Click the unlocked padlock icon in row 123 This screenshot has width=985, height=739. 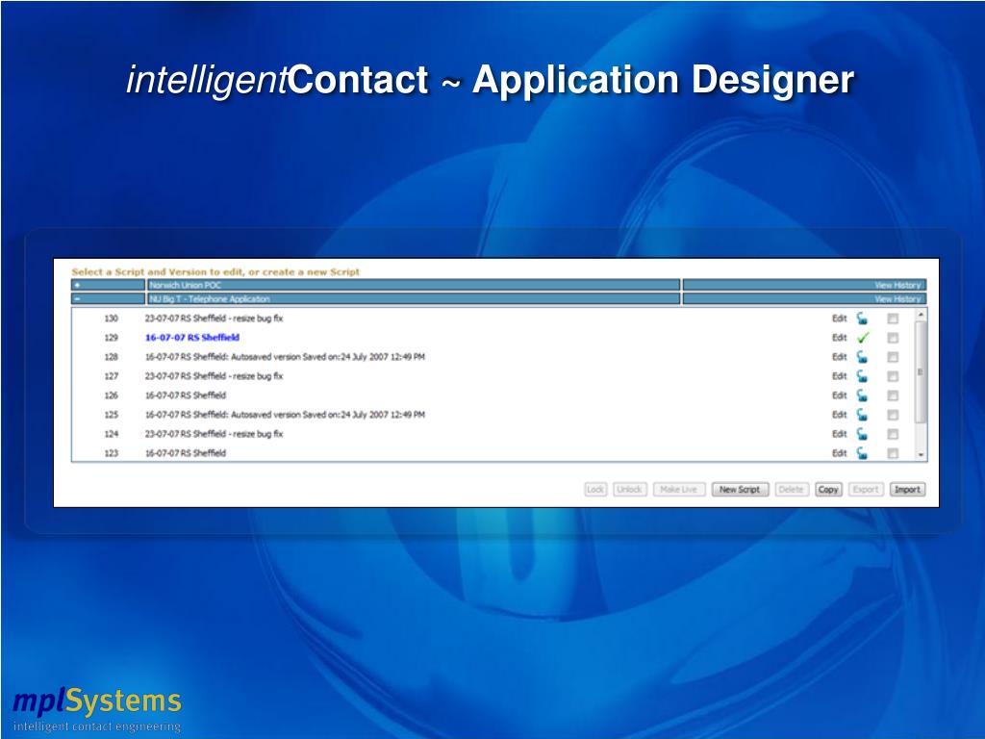tap(862, 452)
